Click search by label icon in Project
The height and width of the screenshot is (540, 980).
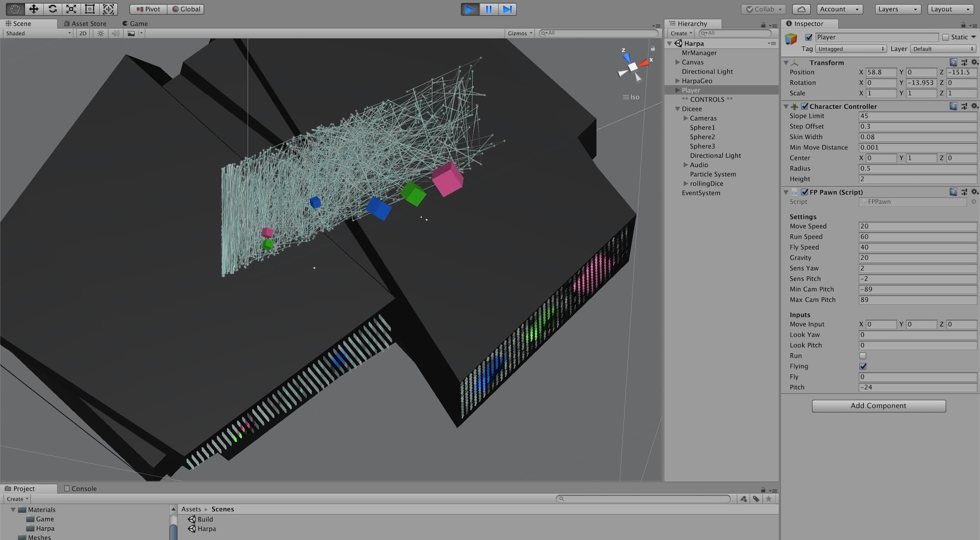[756, 499]
